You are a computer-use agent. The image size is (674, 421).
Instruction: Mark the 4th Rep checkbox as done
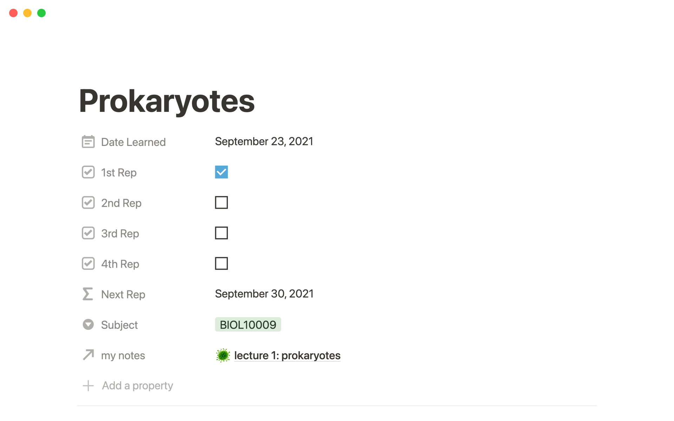click(x=222, y=263)
